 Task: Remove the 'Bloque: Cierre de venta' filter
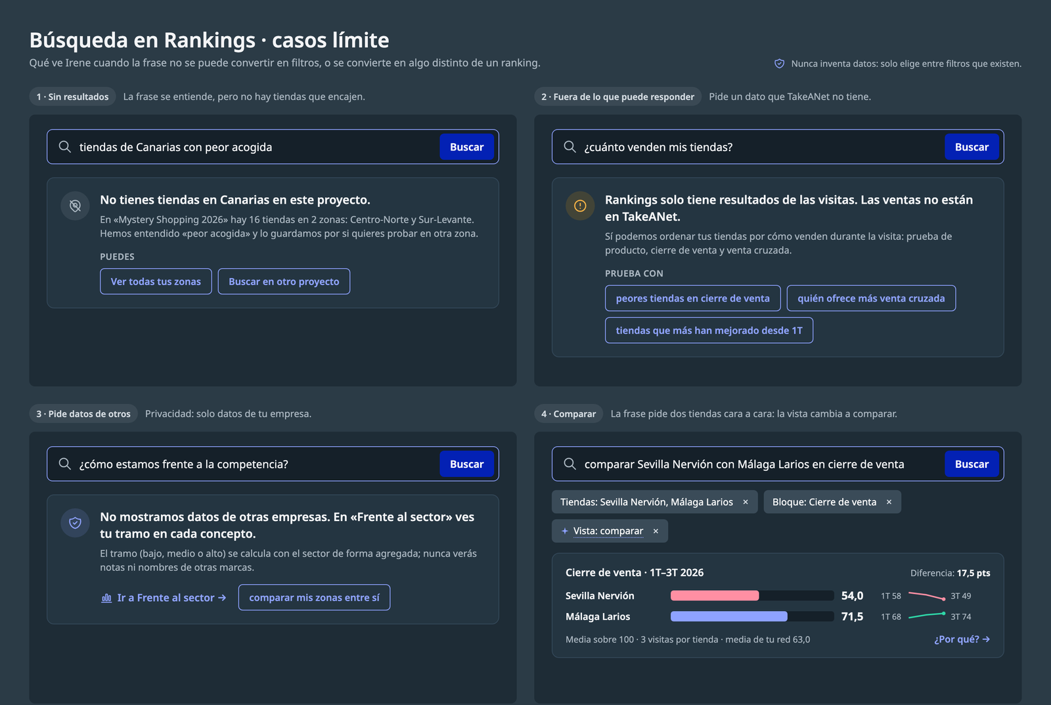(x=889, y=502)
